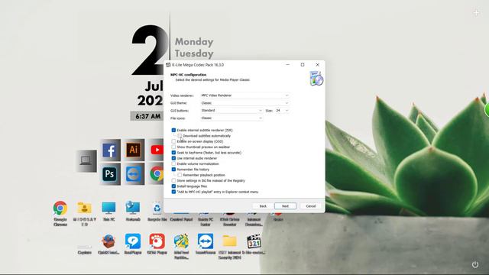Click the 6:37 AM clock widget
The image size is (489, 275).
pos(147,116)
